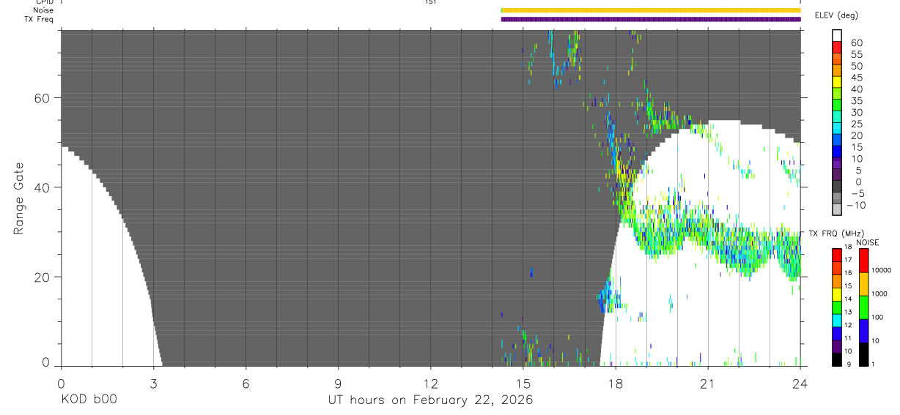Click the red 55–60 degree elevation swatch

coord(836,47)
